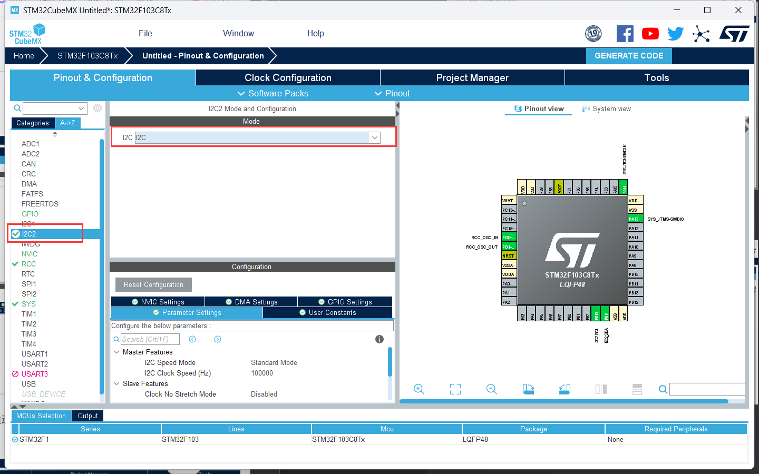Open the YouTube channel icon
This screenshot has height=474, width=759.
point(650,34)
